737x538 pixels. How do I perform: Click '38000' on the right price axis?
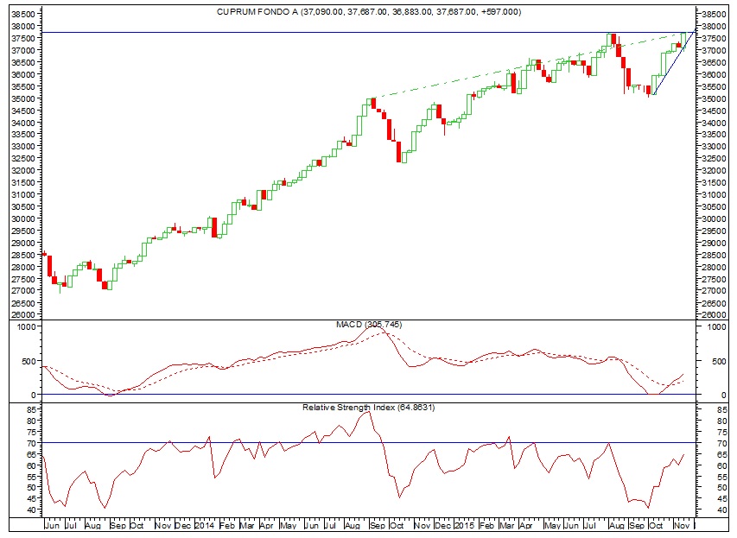[x=714, y=26]
